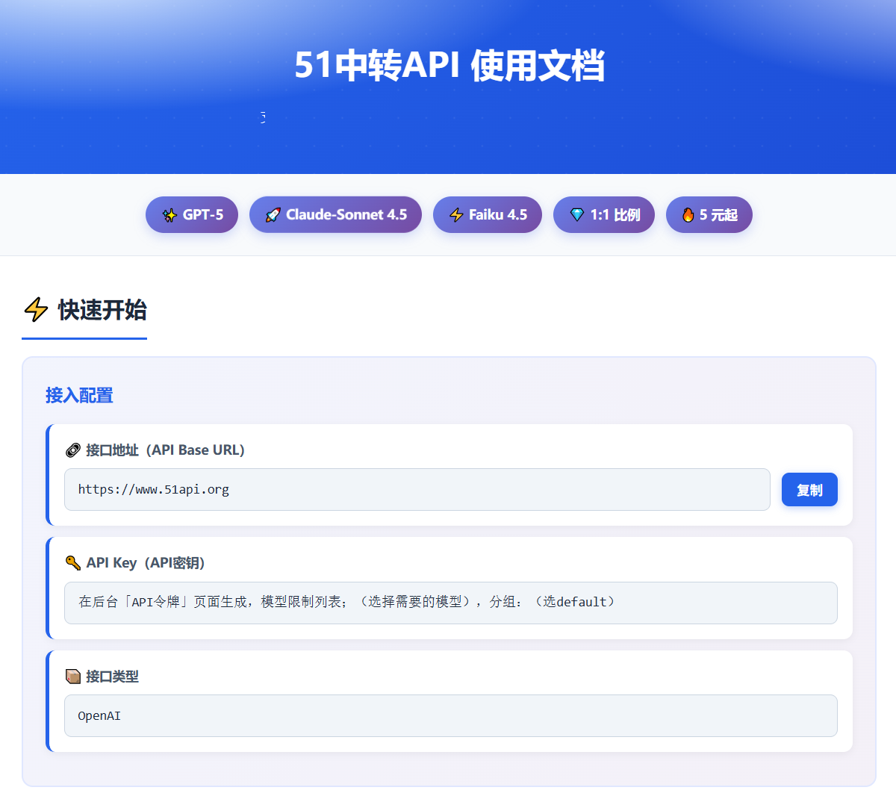Select the https://www.51api.org URL field

[x=417, y=490]
